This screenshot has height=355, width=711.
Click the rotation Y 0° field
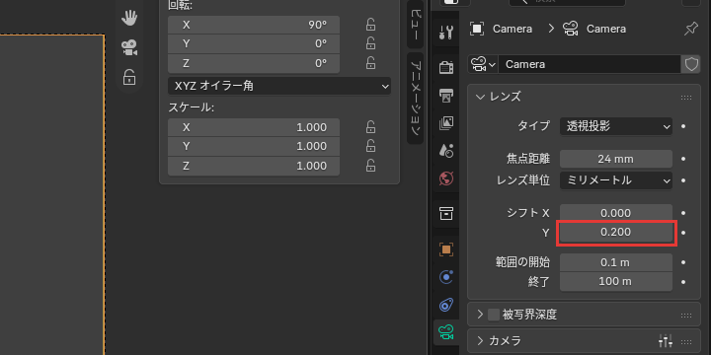[254, 43]
